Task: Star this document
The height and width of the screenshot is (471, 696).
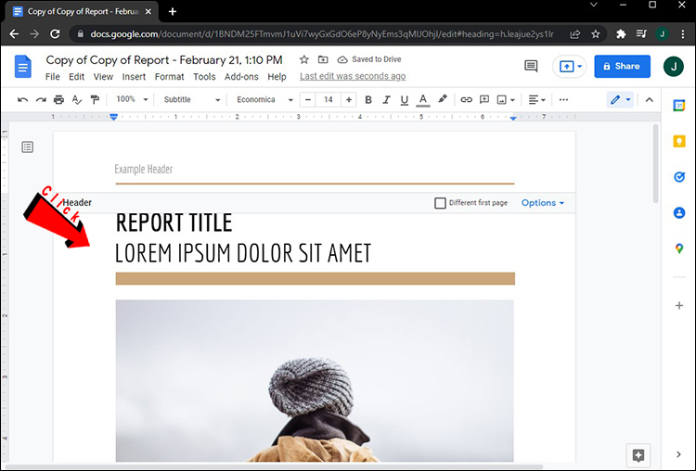Action: (x=304, y=59)
